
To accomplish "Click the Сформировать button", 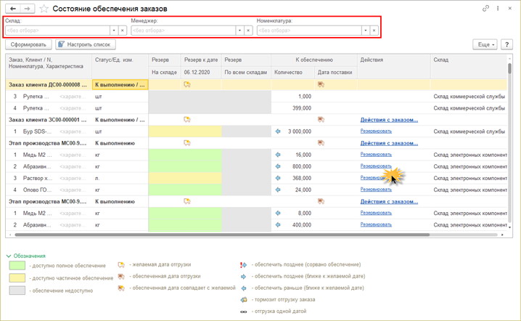I will (28, 44).
